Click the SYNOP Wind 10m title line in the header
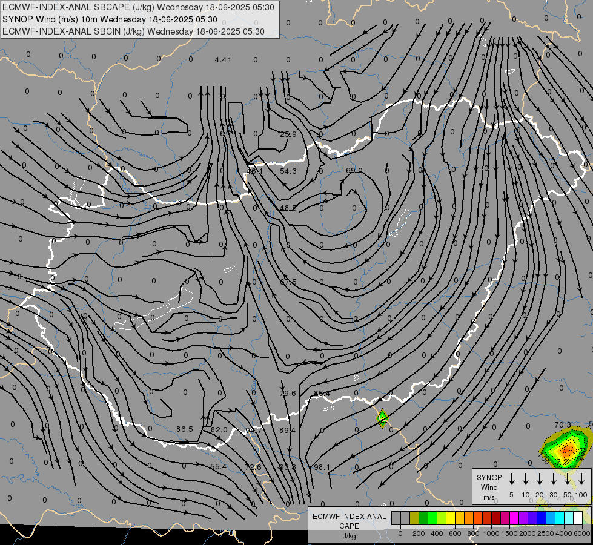Image resolution: width=593 pixels, height=545 pixels. pos(110,19)
